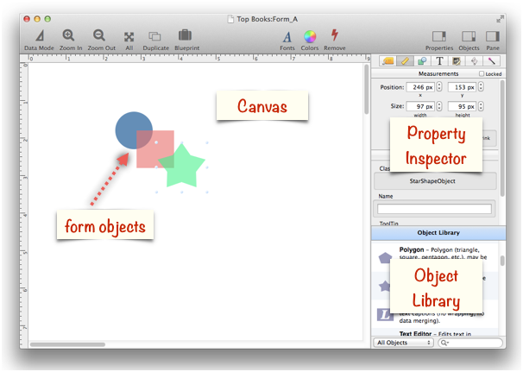
Task: Select the Polygon pentagon icon in library
Action: [385, 258]
